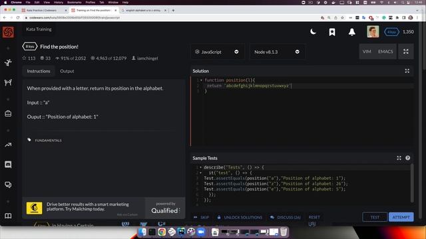
Task: Click the Sample Tests vertical scrollbar
Action: click(412, 183)
